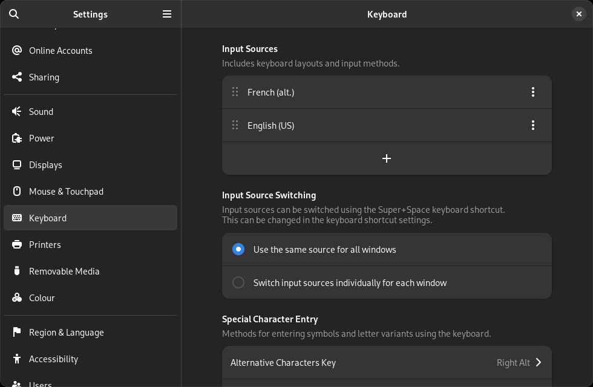Viewport: 593px width, 387px height.
Task: Open the Accessibility settings panel
Action: (x=53, y=359)
